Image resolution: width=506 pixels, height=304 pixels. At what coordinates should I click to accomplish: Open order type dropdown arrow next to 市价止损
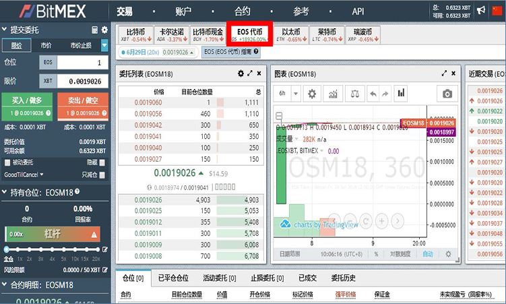point(104,45)
